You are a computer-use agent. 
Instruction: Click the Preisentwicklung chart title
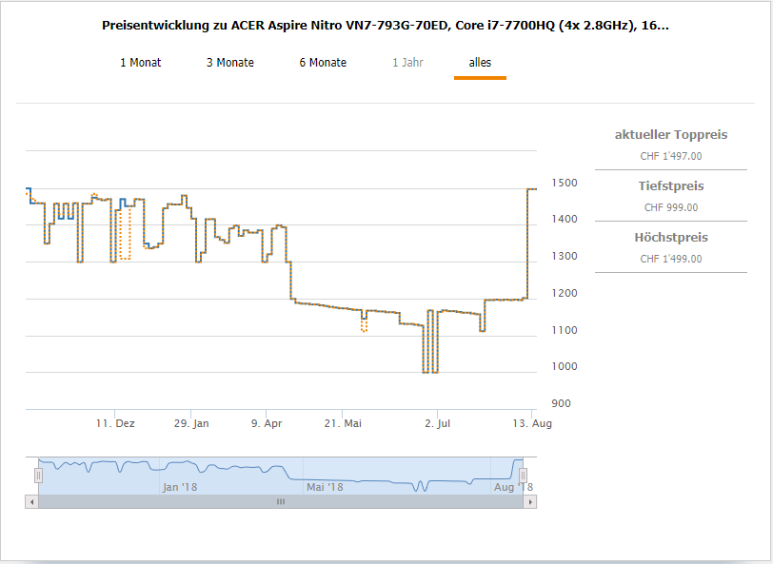click(x=386, y=25)
